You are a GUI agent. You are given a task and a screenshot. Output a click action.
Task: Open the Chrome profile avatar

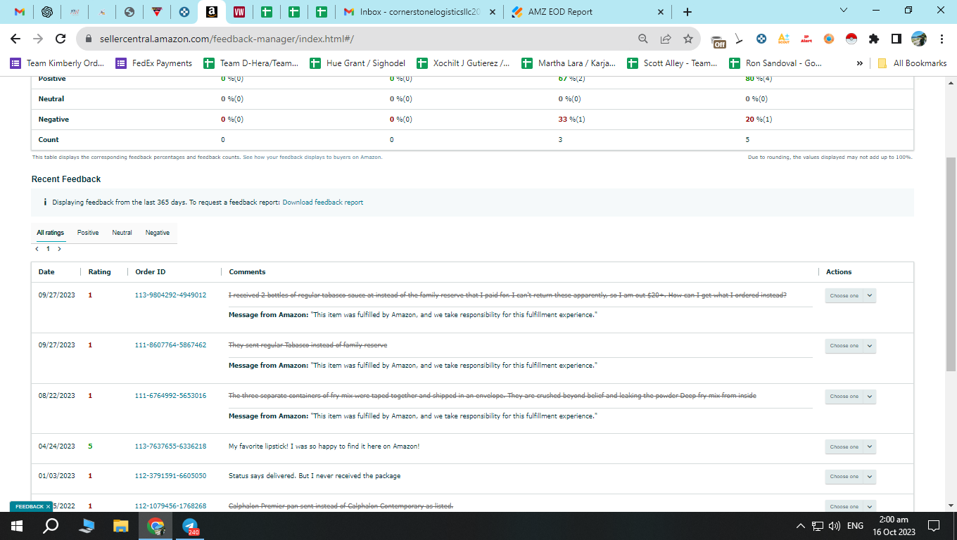pos(918,39)
